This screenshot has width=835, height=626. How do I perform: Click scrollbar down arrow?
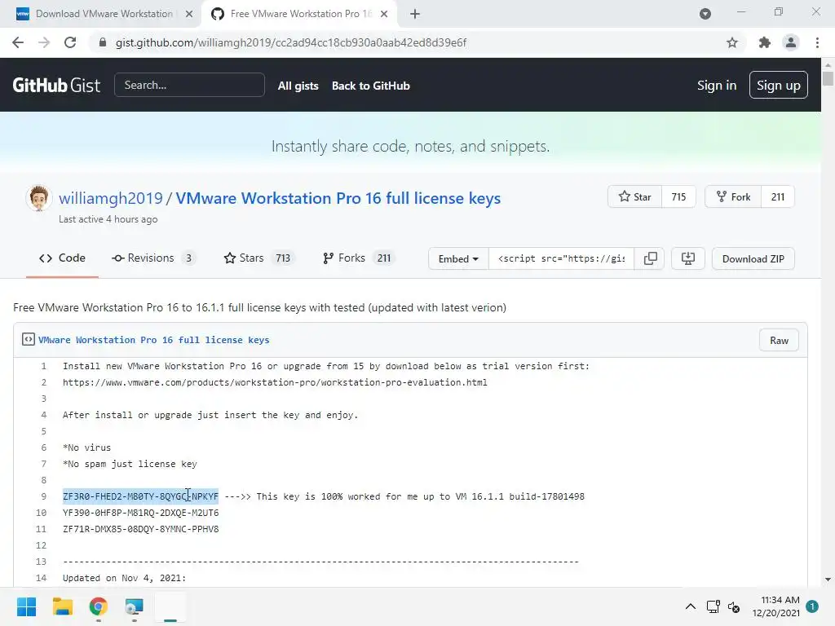click(828, 580)
